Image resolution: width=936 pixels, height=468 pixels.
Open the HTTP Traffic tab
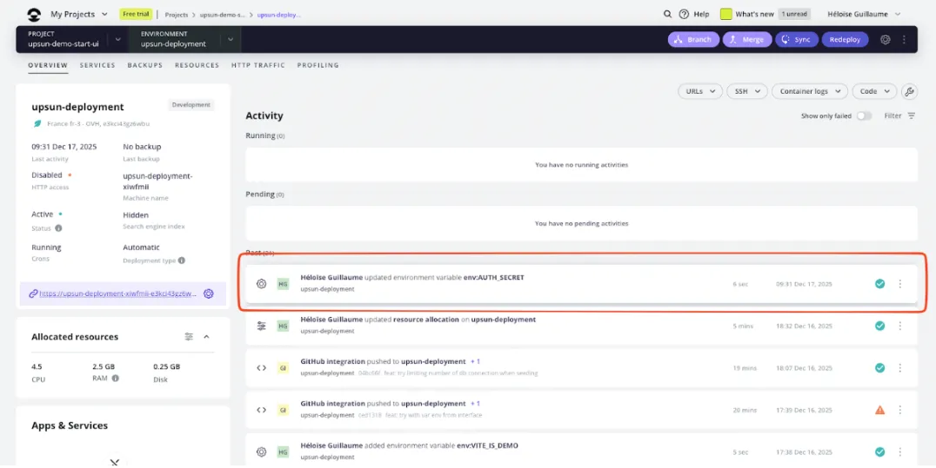coord(258,65)
